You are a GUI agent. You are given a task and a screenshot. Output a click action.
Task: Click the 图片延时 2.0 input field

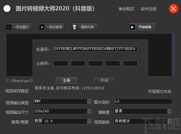(x=143, y=102)
